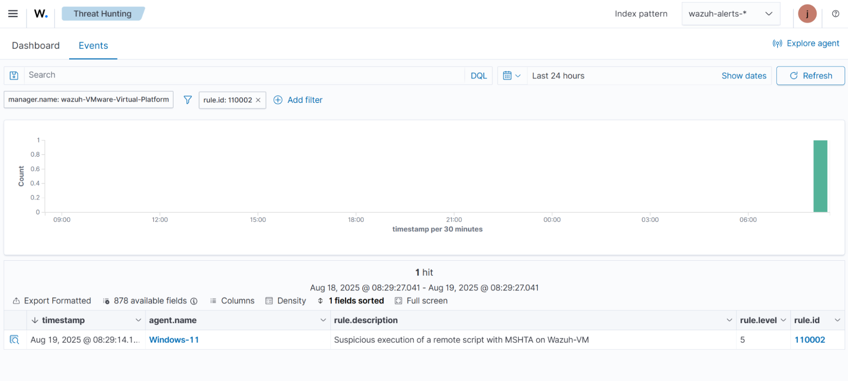
Task: Expand the rule.description column options
Action: 729,320
